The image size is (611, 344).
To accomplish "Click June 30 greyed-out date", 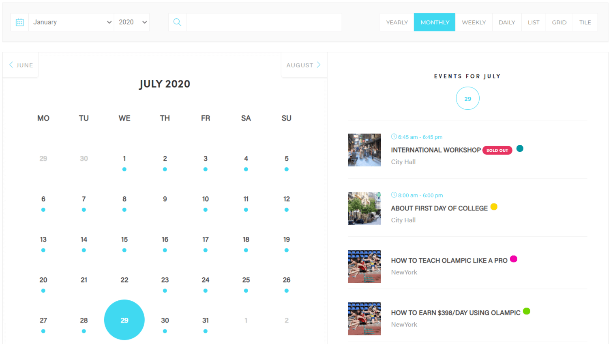I will pyautogui.click(x=84, y=159).
